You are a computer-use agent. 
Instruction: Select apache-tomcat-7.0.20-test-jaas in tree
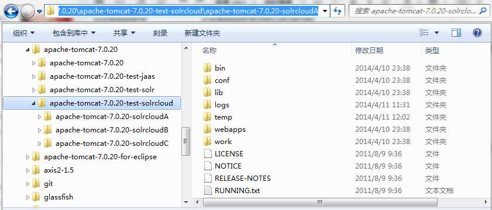(x=102, y=76)
